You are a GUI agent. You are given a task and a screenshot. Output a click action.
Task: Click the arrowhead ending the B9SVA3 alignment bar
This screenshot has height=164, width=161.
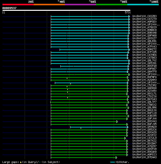pyautogui.click(x=117, y=122)
